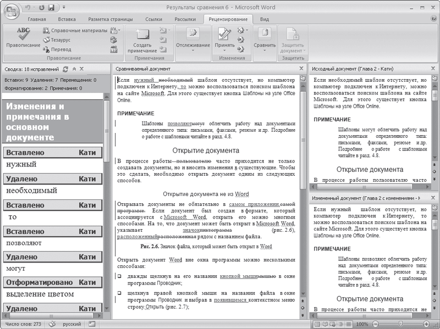Click the позволяют inserted text in the reviewing pane
The width and height of the screenshot is (440, 329).
pyautogui.click(x=24, y=243)
